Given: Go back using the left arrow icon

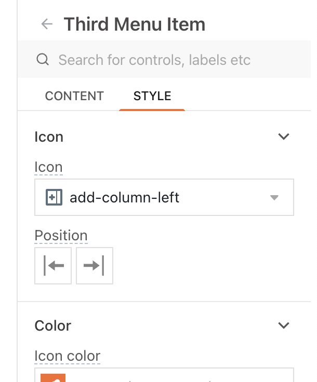Looking at the screenshot, I should (x=47, y=24).
